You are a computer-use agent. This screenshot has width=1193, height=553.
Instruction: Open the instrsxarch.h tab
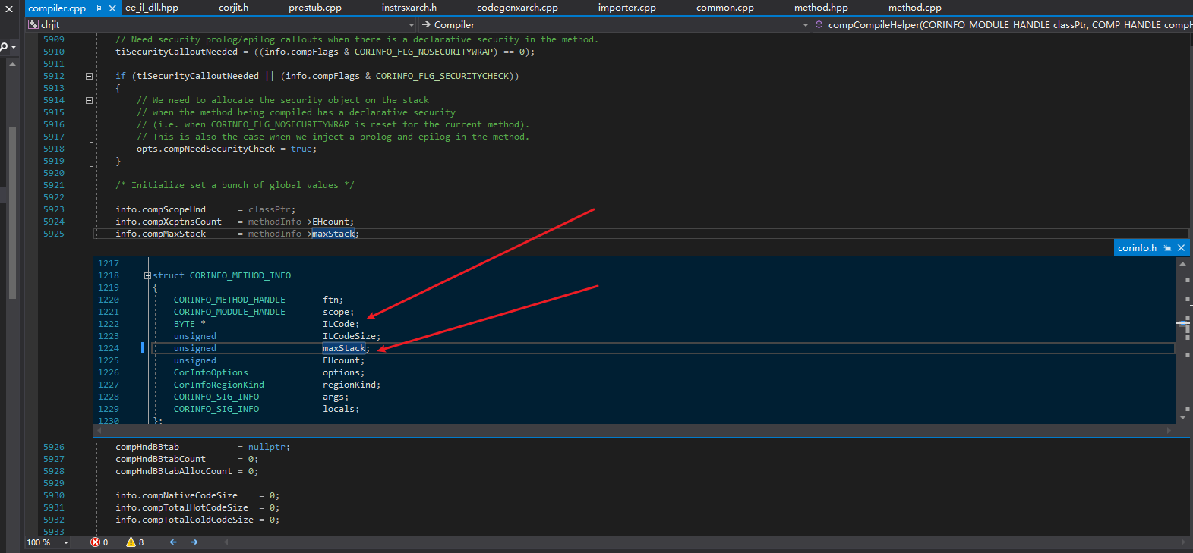pyautogui.click(x=409, y=8)
